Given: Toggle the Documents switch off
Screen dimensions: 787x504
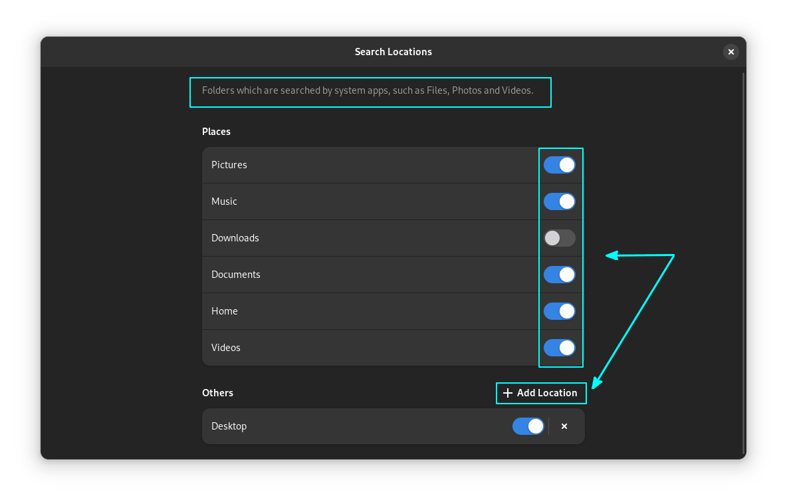Looking at the screenshot, I should (559, 275).
